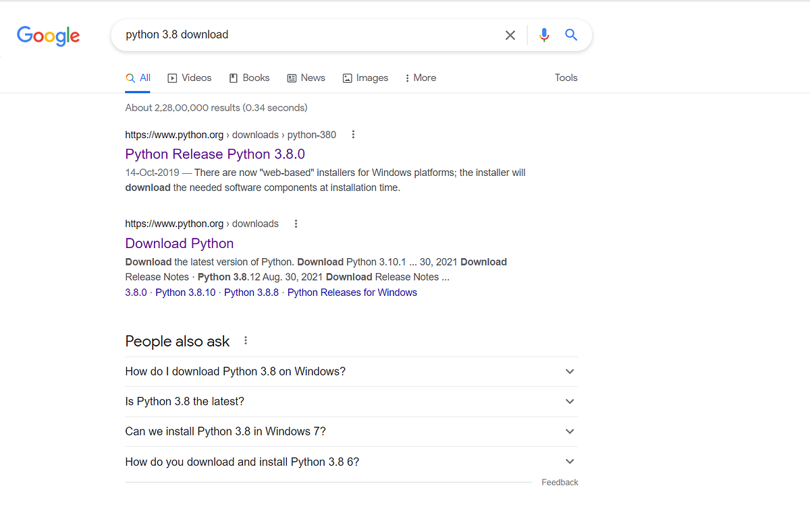Expand Is Python 3.8 the latest question
Screen dimensions: 810x519
pyautogui.click(x=351, y=401)
